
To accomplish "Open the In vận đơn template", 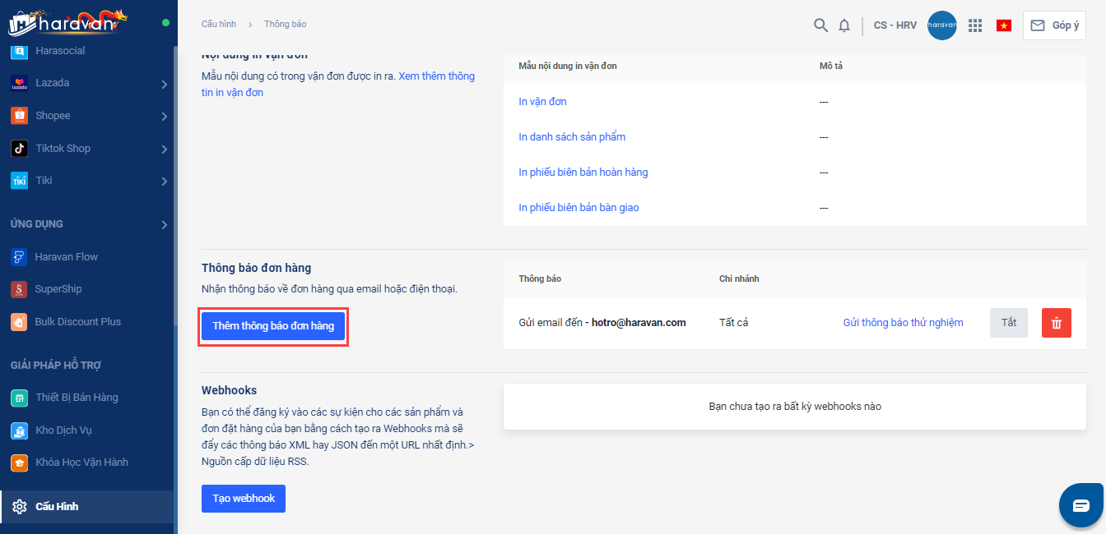I will click(542, 102).
